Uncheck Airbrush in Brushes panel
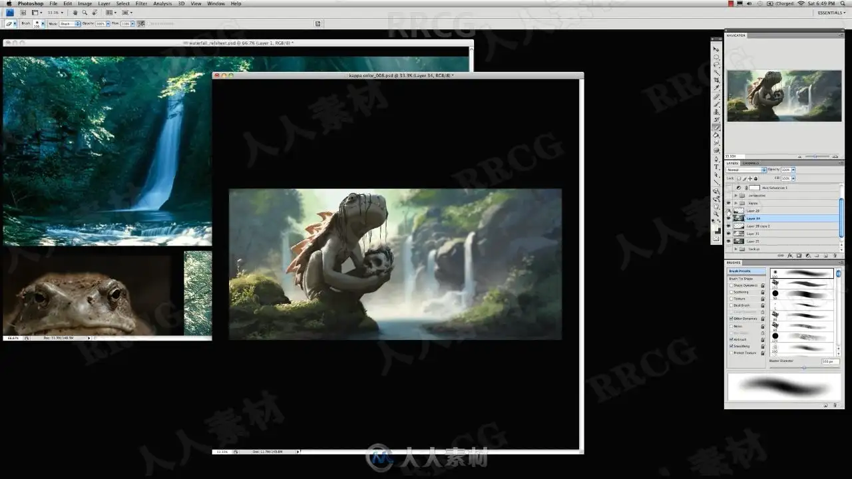Image resolution: width=852 pixels, height=479 pixels. [x=731, y=339]
